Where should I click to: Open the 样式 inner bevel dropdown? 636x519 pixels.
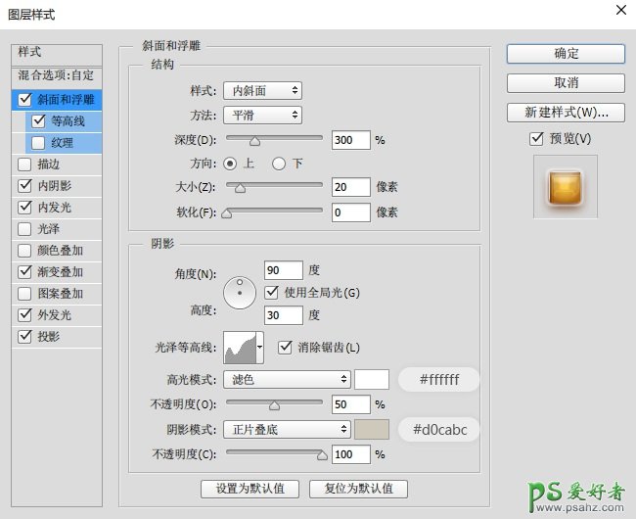pos(261,91)
